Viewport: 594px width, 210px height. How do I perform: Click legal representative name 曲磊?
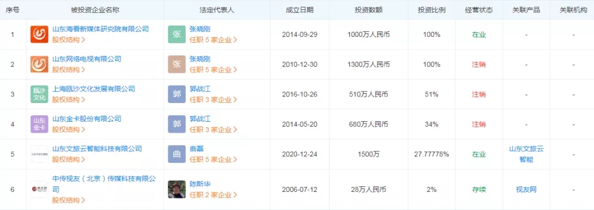(x=196, y=149)
